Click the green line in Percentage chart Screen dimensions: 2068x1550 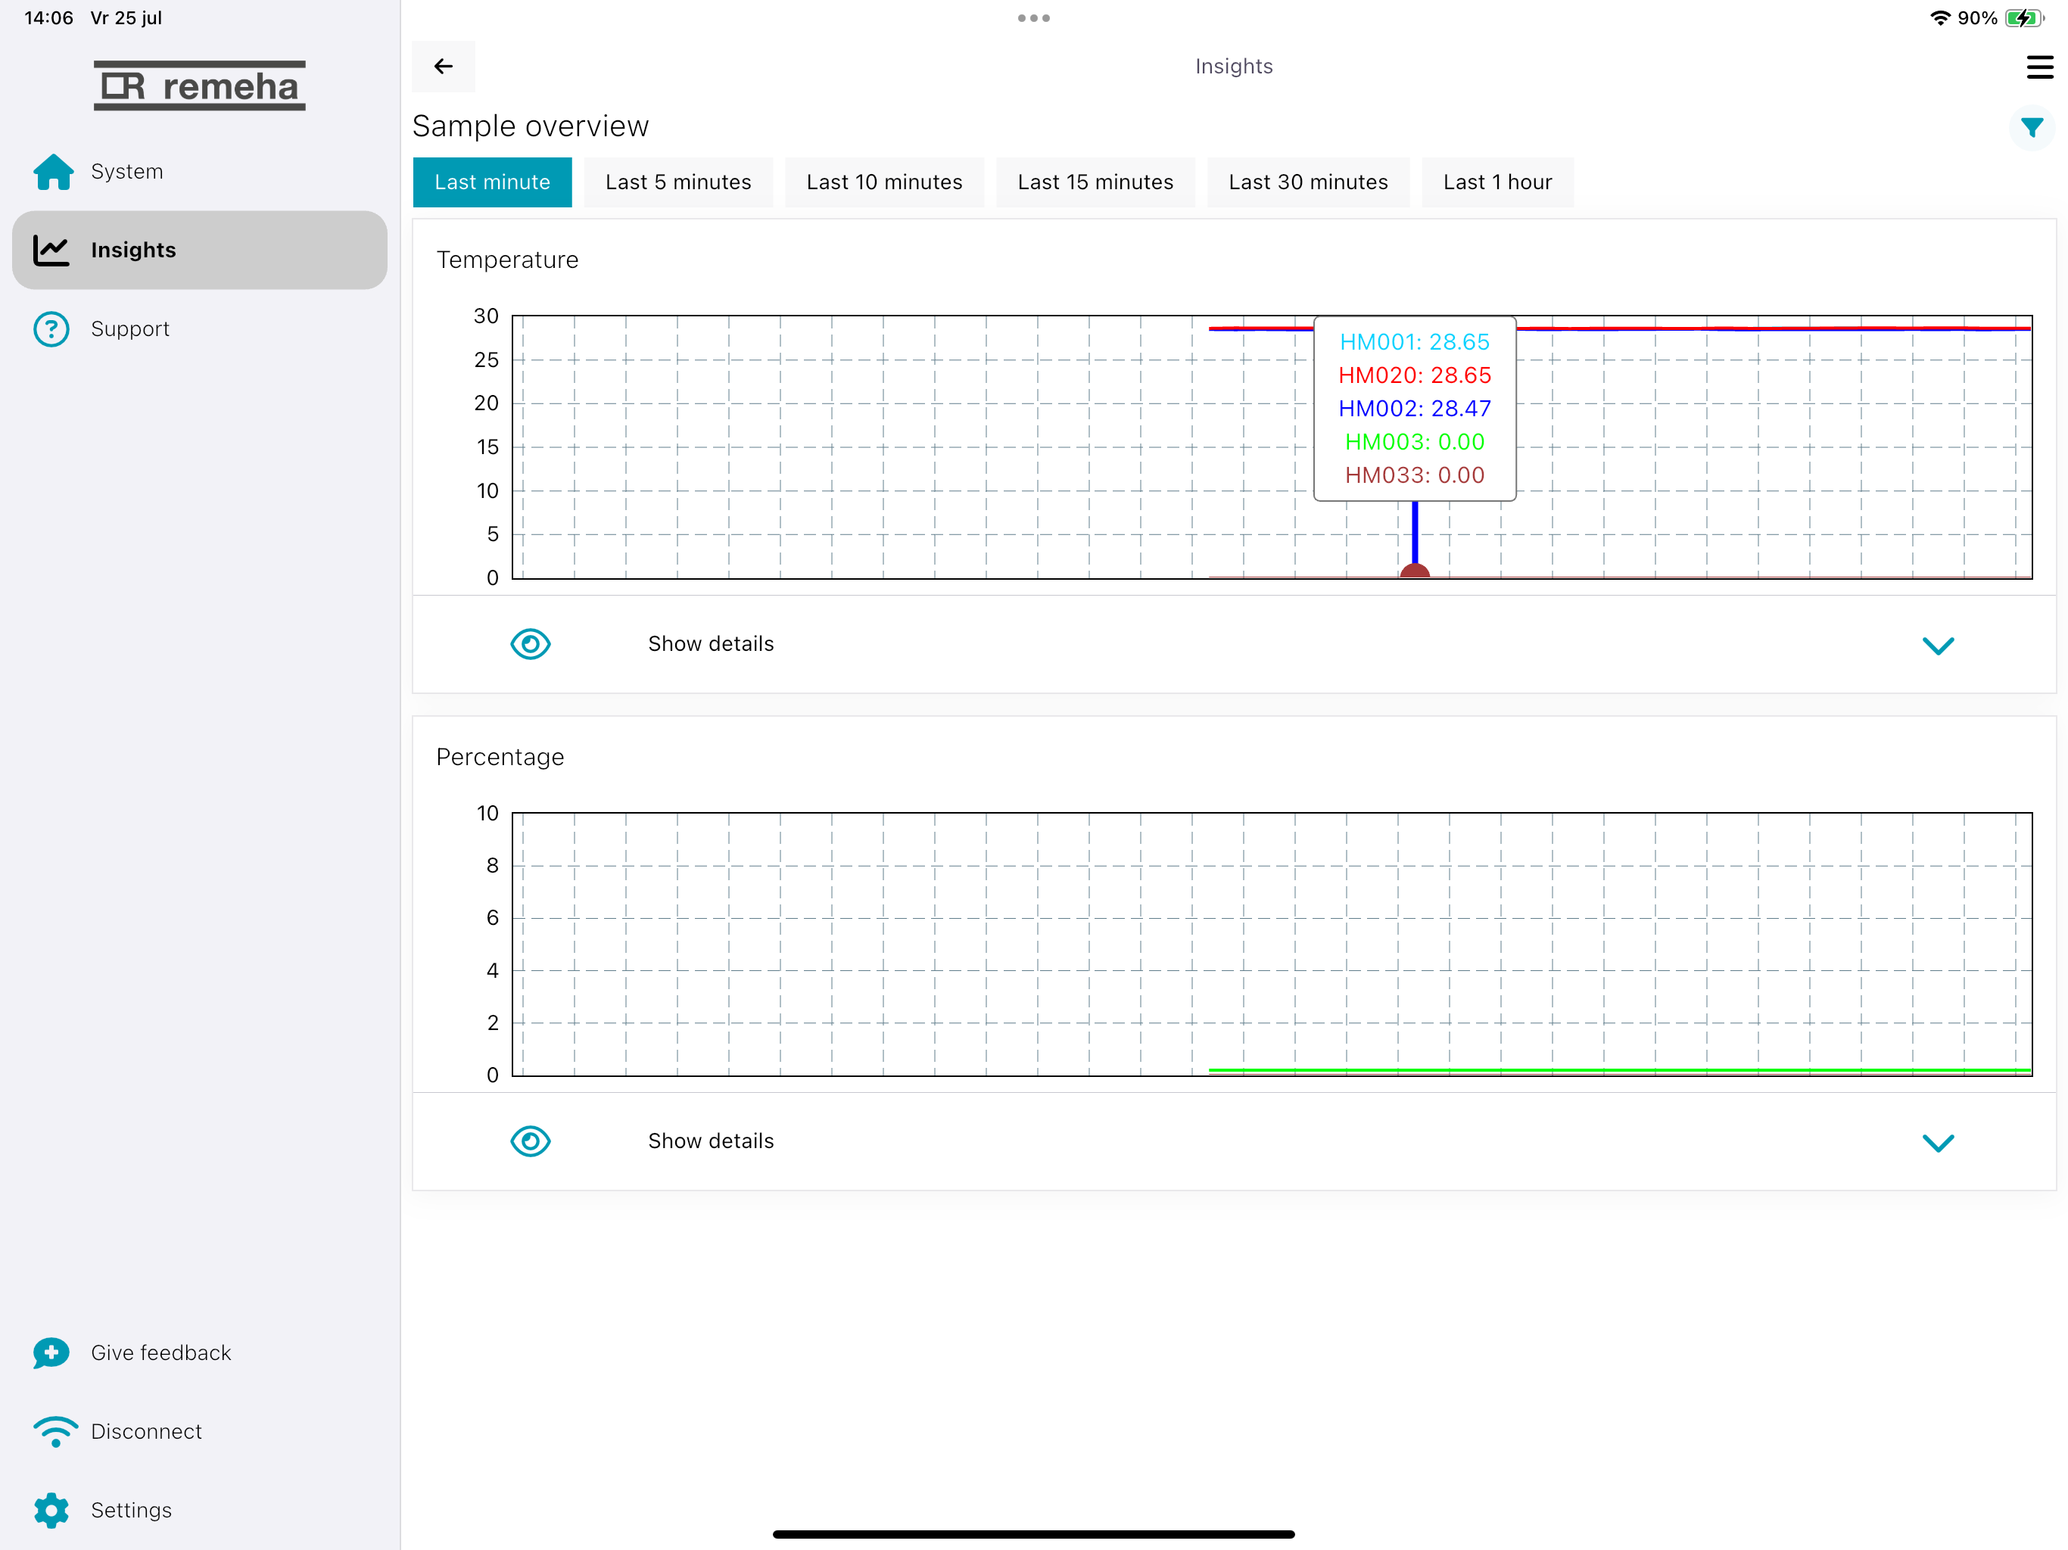1619,1069
